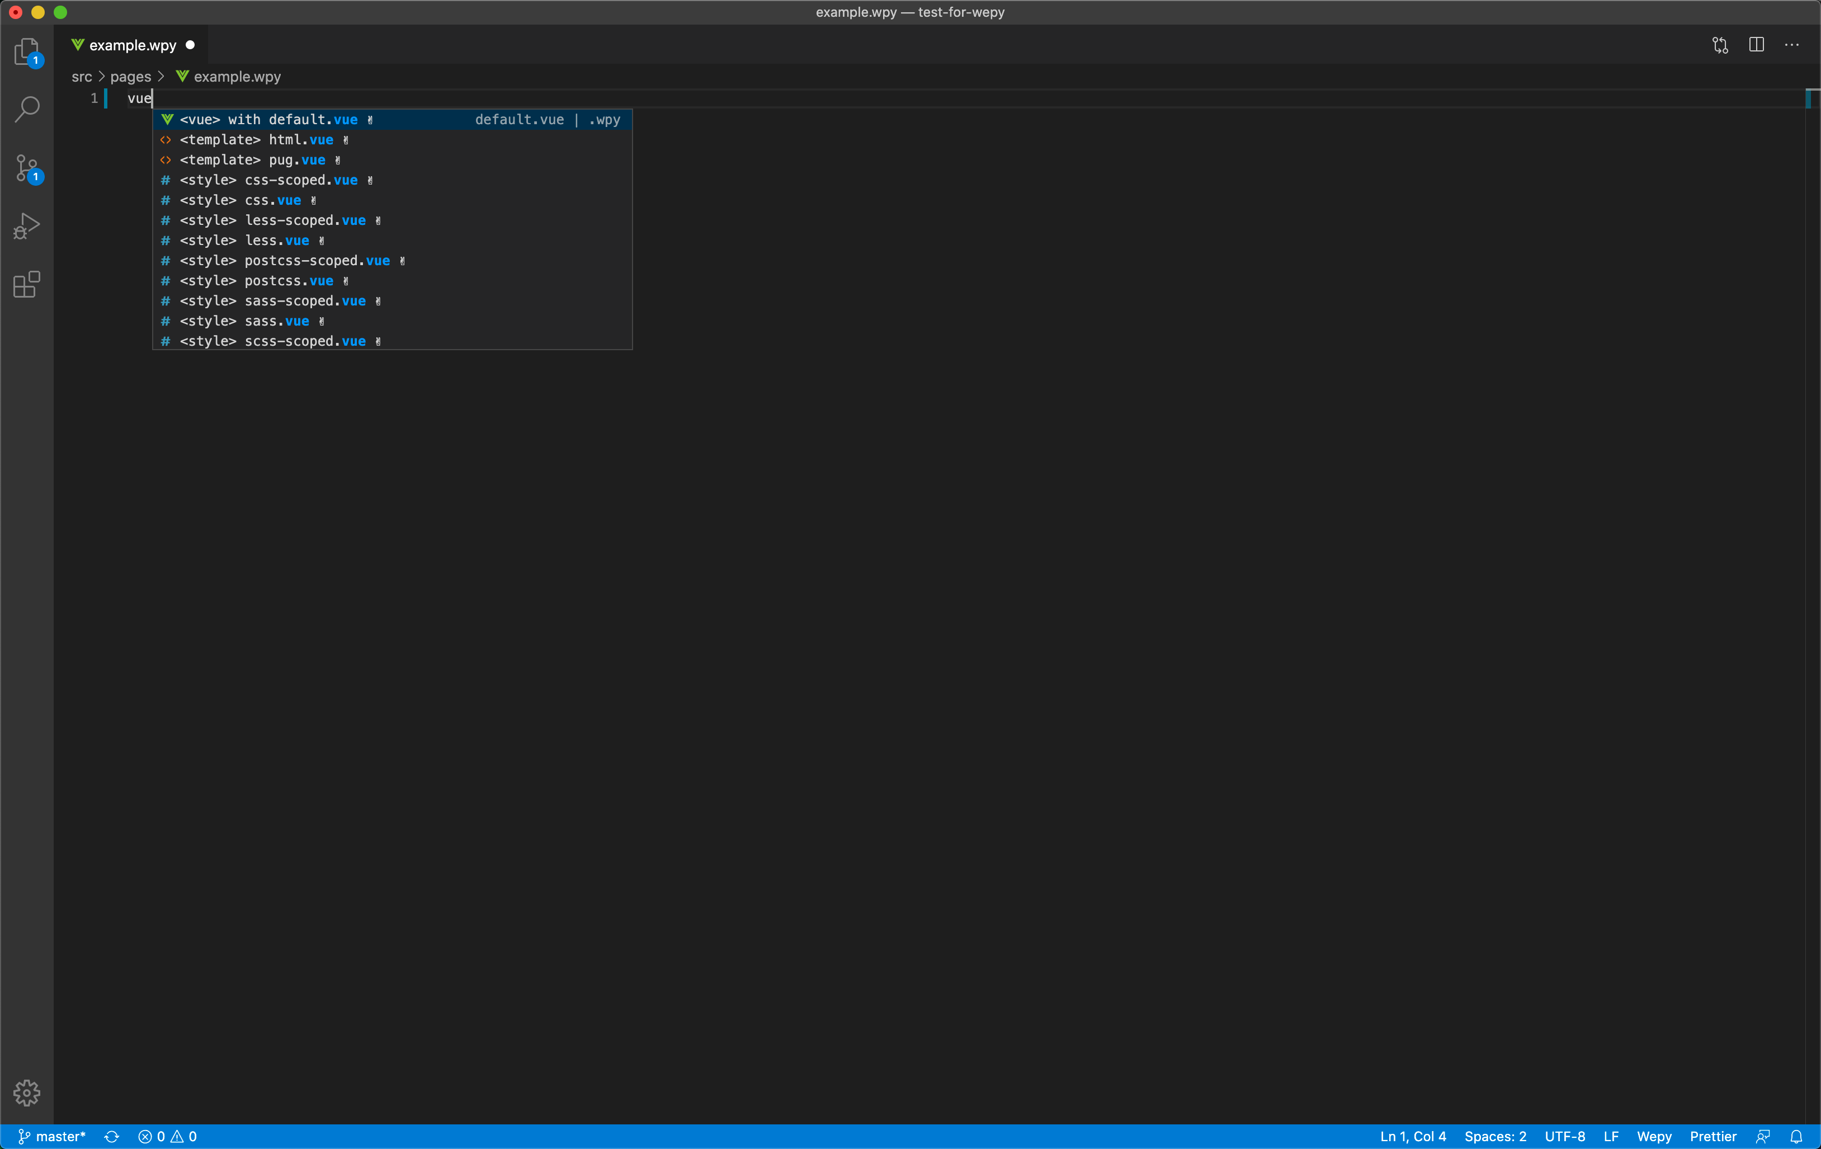1821x1149 pixels.
Task: Open the Wepy language mode selector
Action: tap(1654, 1136)
